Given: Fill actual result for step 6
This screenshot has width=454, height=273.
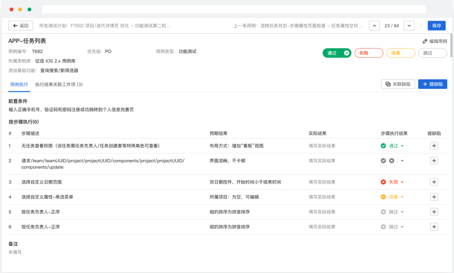Looking at the screenshot, I should 322,227.
